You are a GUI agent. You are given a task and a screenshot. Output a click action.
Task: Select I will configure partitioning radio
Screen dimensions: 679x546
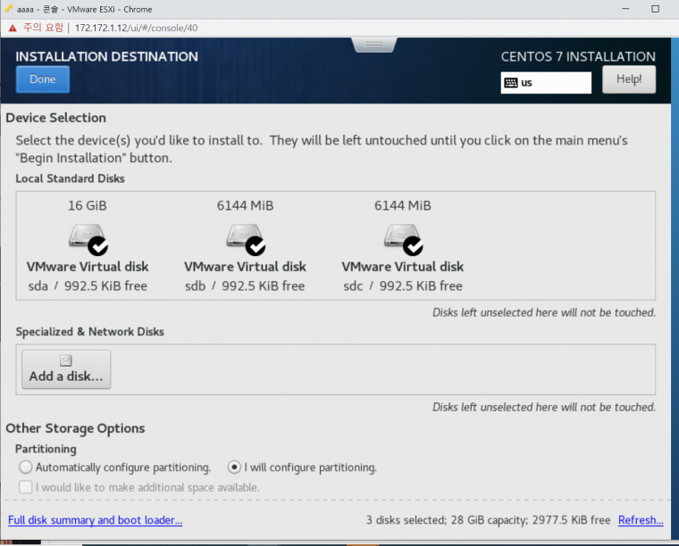234,467
